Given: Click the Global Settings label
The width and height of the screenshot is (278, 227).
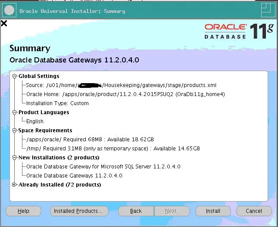Looking at the screenshot, I should coord(39,76).
